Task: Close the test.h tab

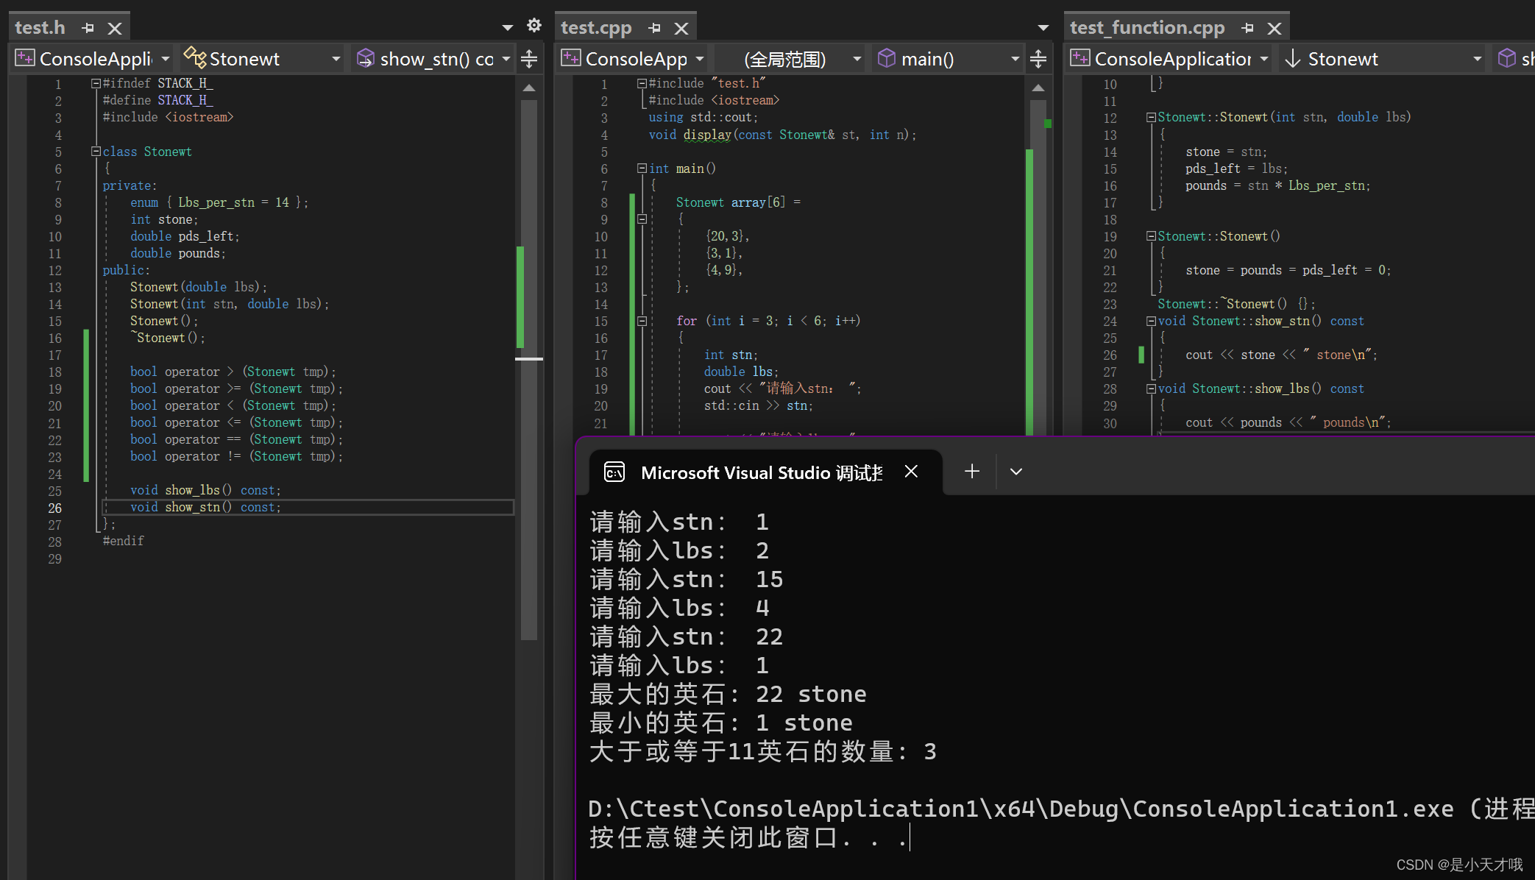Action: point(115,28)
